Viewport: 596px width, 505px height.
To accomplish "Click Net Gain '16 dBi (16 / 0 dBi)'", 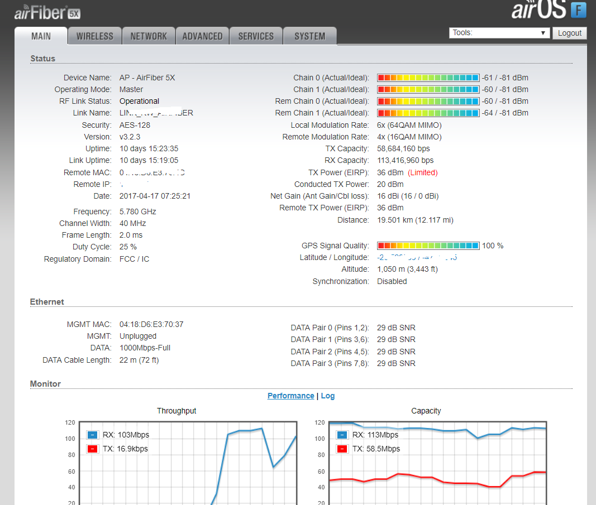I will (407, 196).
